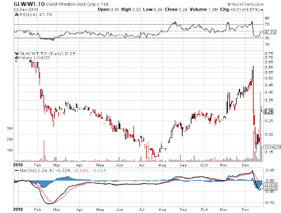Click the TSE exchange label
The height and width of the screenshot is (213, 281).
pyautogui.click(x=104, y=4)
